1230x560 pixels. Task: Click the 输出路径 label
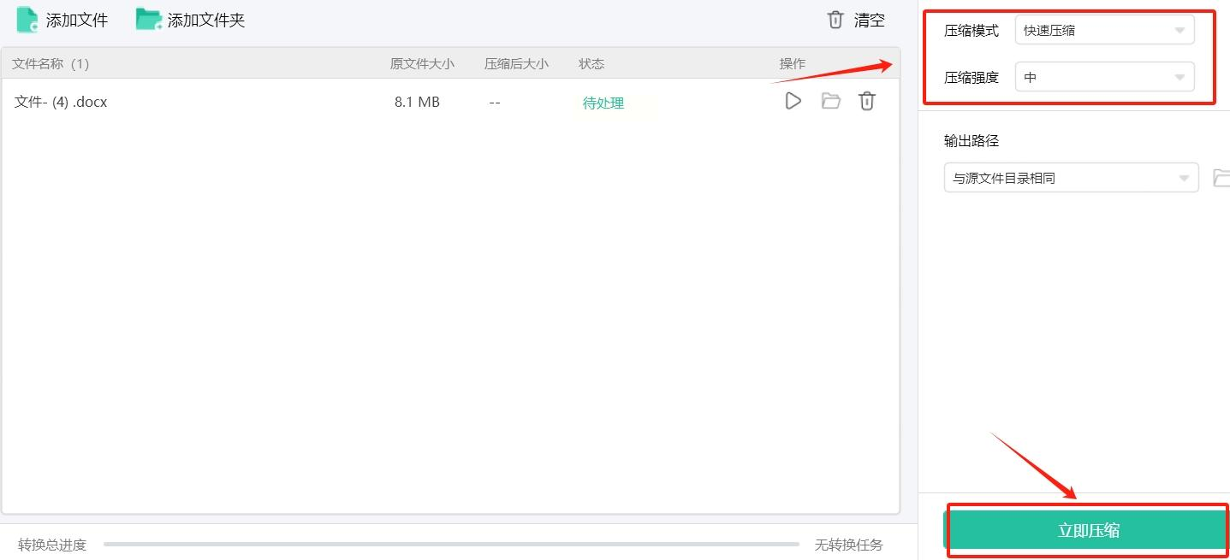pyautogui.click(x=972, y=141)
